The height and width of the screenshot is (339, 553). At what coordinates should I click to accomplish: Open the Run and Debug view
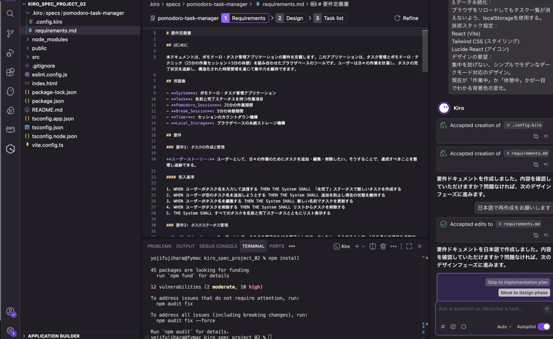[x=10, y=53]
